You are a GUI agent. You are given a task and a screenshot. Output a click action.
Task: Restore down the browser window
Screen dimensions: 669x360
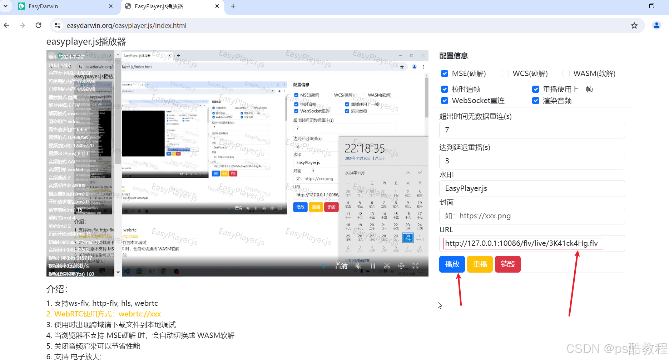[651, 6]
